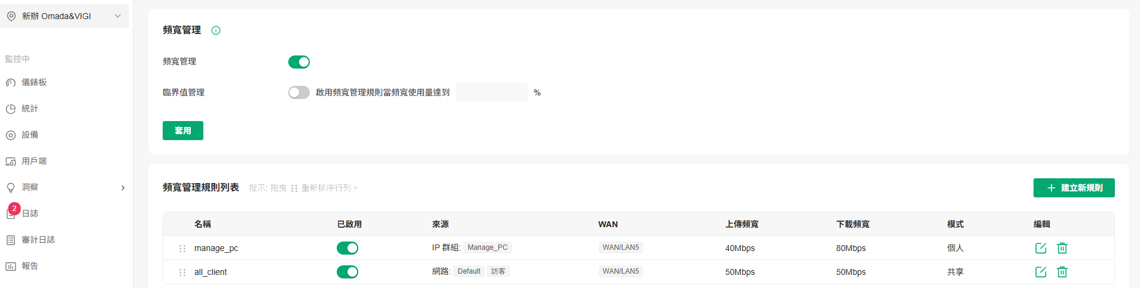Open 用戶端 in the sidebar

(34, 161)
